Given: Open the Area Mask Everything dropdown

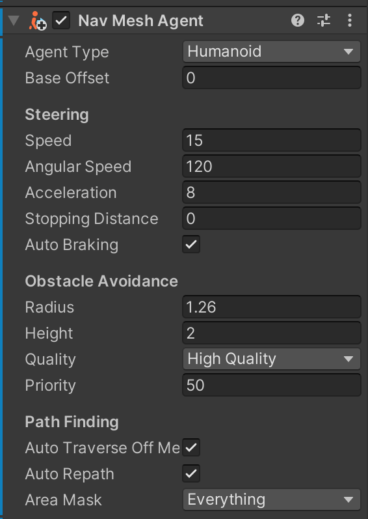Looking at the screenshot, I should point(272,499).
